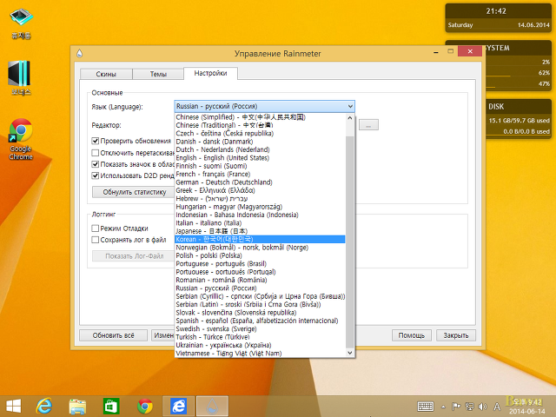556x417 pixels.
Task: Select Rainmeter taskbar button
Action: pos(212,407)
